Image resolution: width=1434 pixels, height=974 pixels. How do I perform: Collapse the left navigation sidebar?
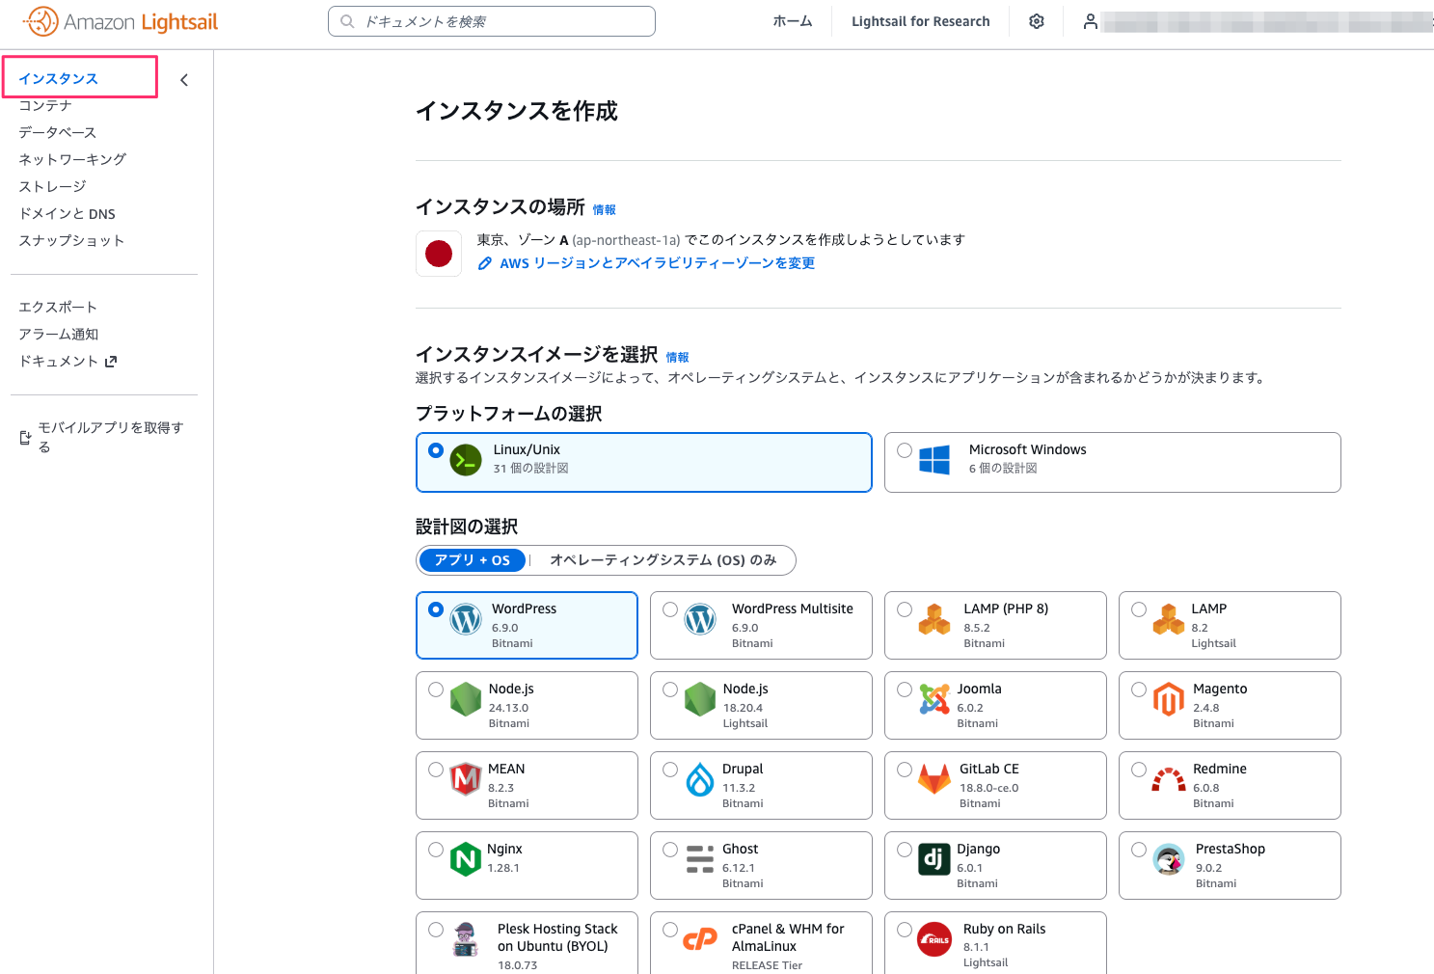[x=184, y=80]
